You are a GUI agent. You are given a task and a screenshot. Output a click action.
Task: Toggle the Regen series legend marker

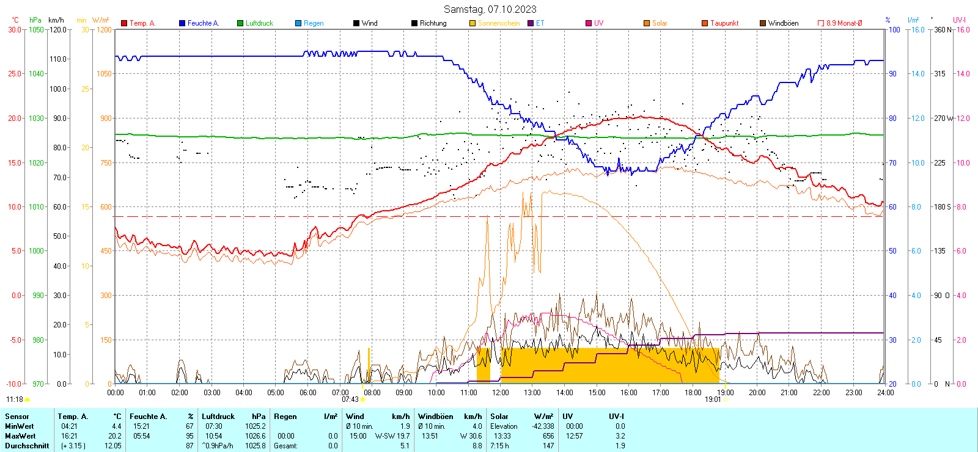(298, 23)
